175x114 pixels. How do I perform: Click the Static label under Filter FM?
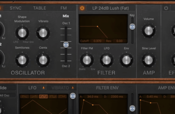click(82, 69)
